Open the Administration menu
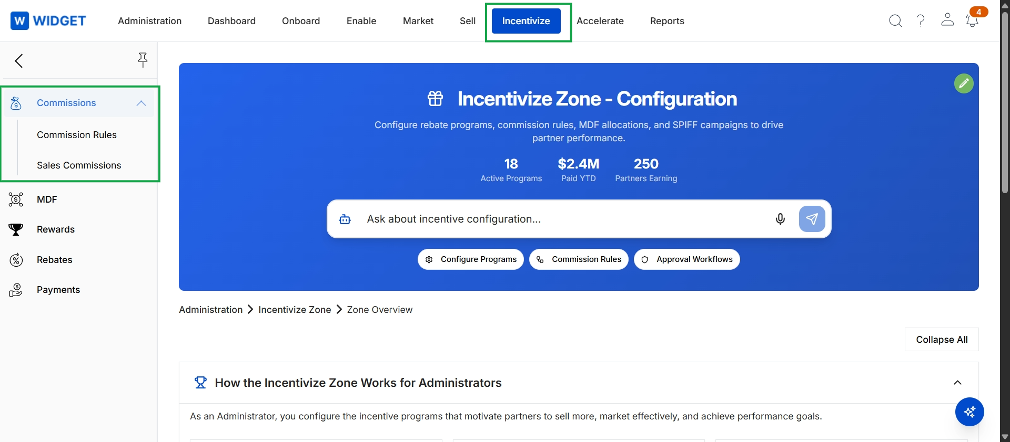 tap(149, 21)
